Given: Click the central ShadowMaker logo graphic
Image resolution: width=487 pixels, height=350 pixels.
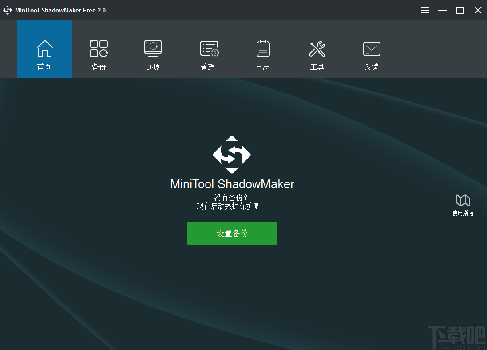Looking at the screenshot, I should pyautogui.click(x=232, y=155).
